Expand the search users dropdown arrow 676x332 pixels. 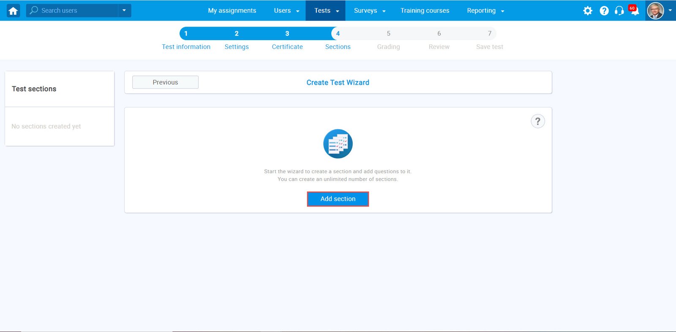(x=124, y=11)
